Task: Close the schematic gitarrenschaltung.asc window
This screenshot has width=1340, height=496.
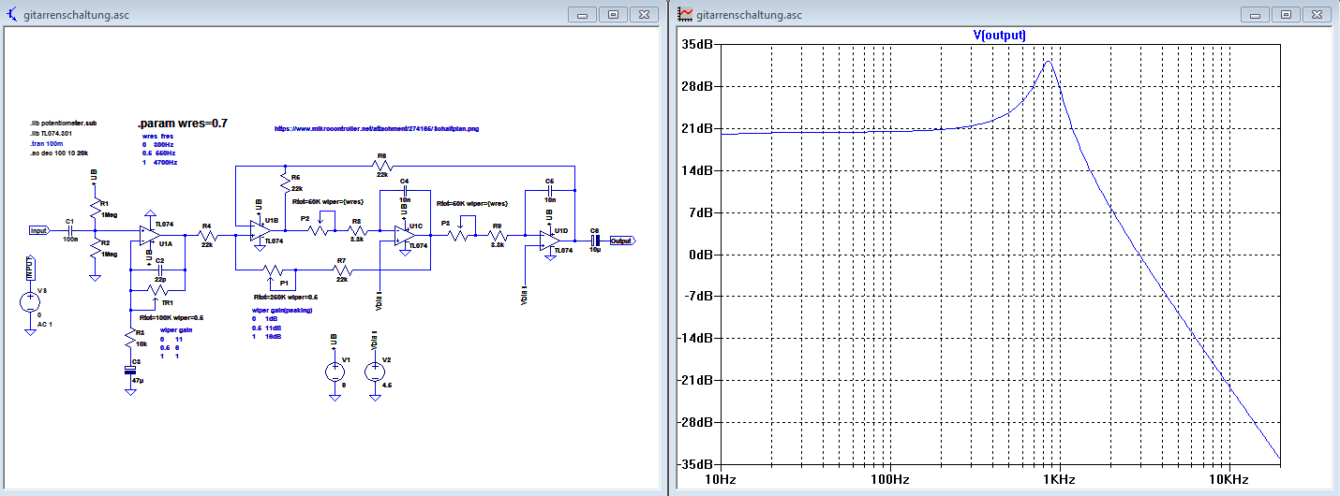Action: tap(643, 14)
